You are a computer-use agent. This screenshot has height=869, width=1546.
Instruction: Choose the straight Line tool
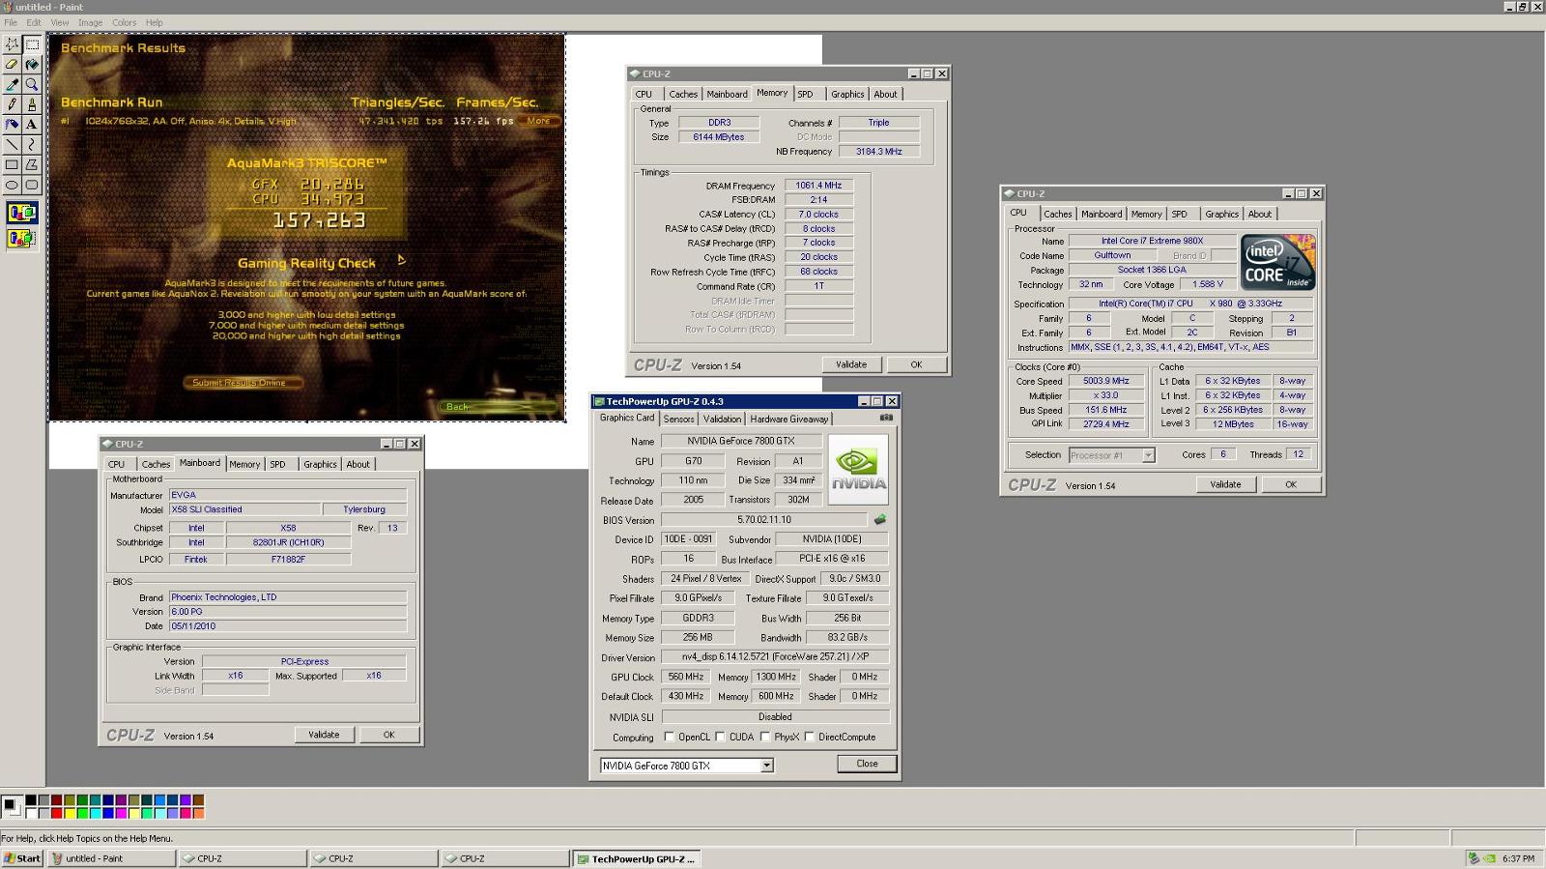(x=12, y=145)
